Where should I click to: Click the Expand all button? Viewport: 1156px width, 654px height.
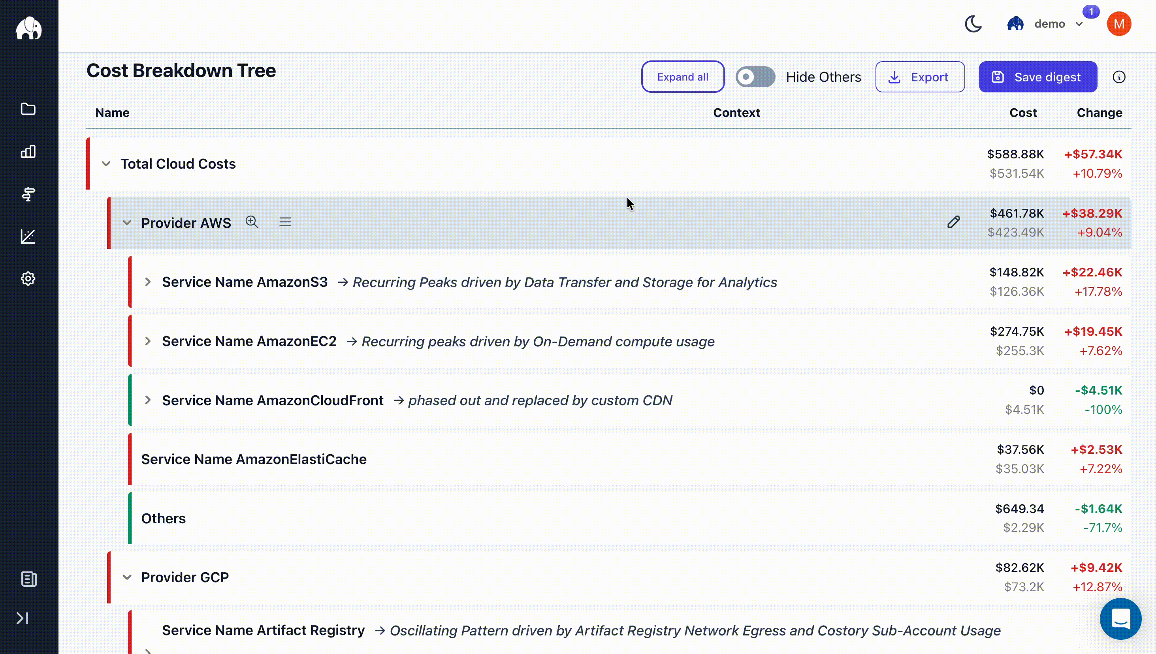click(682, 77)
